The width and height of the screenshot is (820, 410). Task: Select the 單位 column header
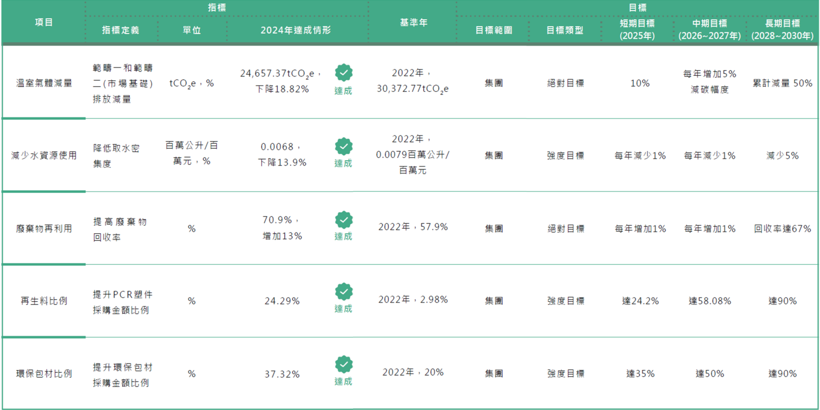[192, 30]
